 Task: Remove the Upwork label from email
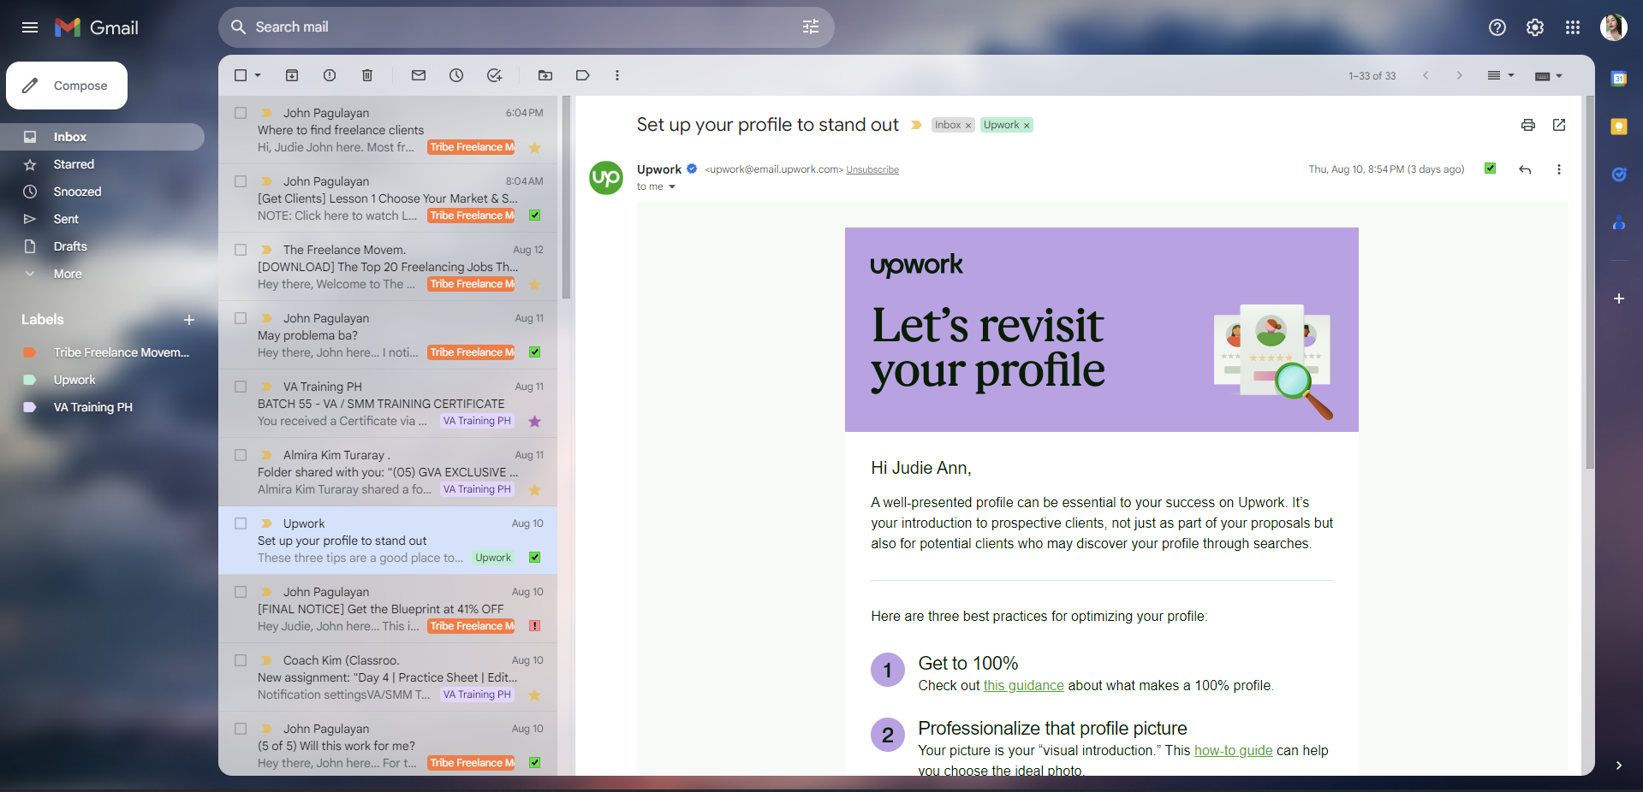point(1027,126)
